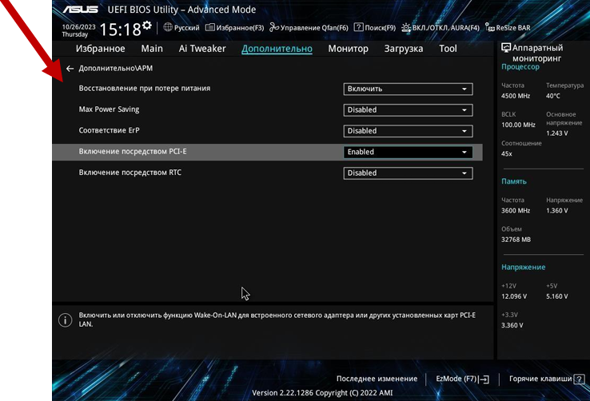This screenshot has height=401, width=590.
Task: Click the ReSize BAR icon
Action: click(x=490, y=27)
